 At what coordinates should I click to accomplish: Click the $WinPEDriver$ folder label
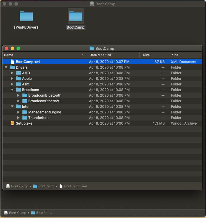(26, 27)
